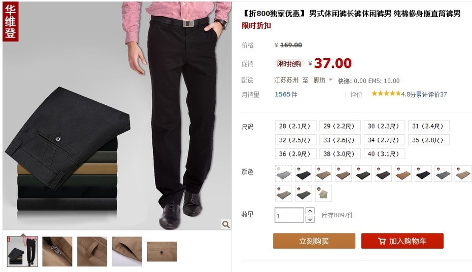Decrease quantity with the down arrow
The height and width of the screenshot is (272, 472).
(x=310, y=219)
